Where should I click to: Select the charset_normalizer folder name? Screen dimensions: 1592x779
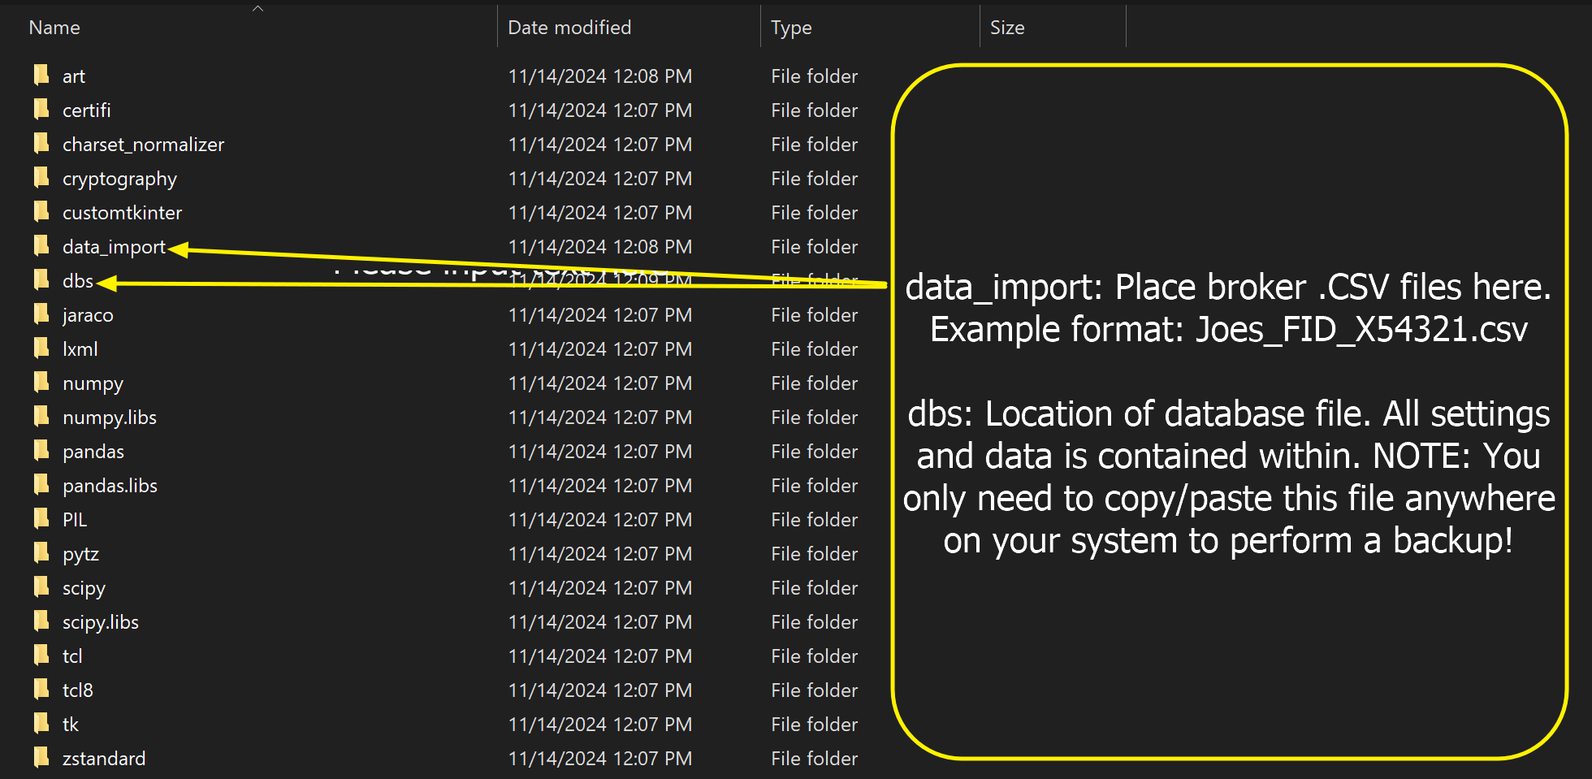point(143,145)
